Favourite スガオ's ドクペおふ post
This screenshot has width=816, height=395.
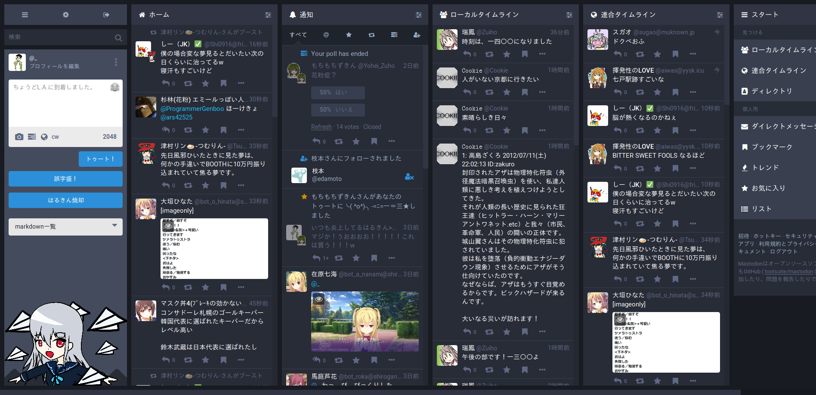[x=657, y=54]
